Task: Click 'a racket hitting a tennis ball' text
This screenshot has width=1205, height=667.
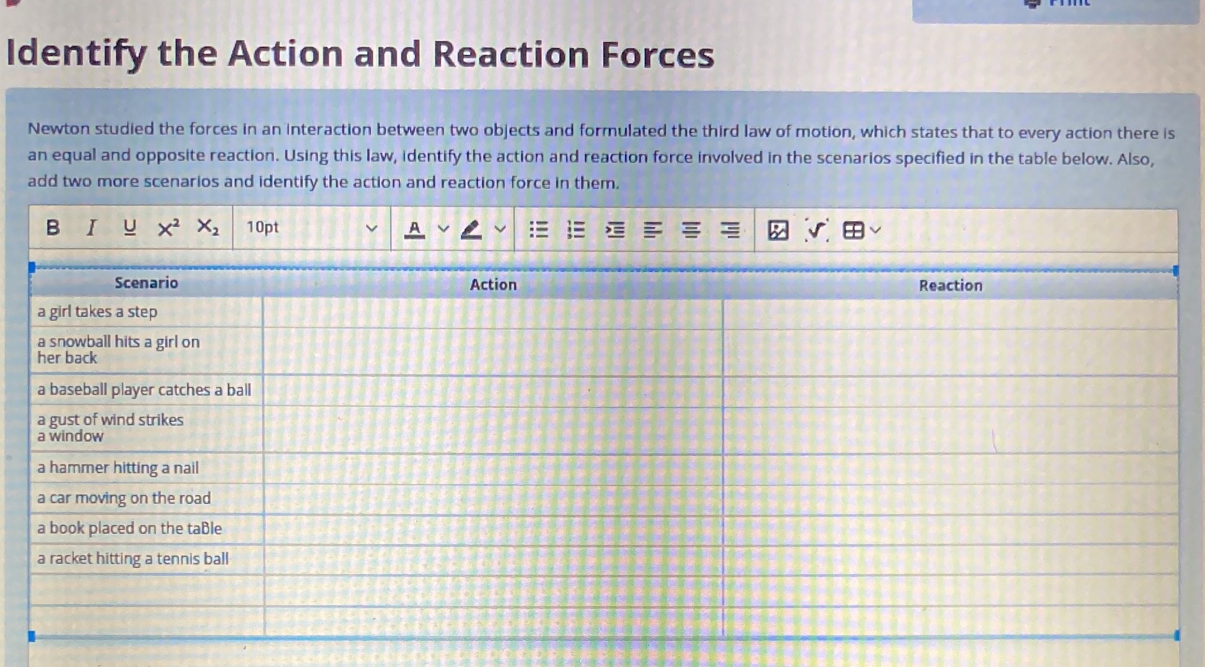Action: [133, 559]
